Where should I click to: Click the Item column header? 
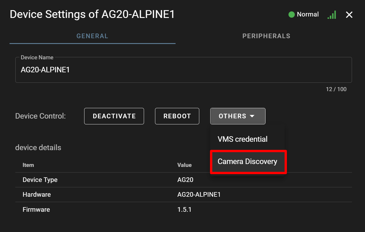click(x=28, y=165)
